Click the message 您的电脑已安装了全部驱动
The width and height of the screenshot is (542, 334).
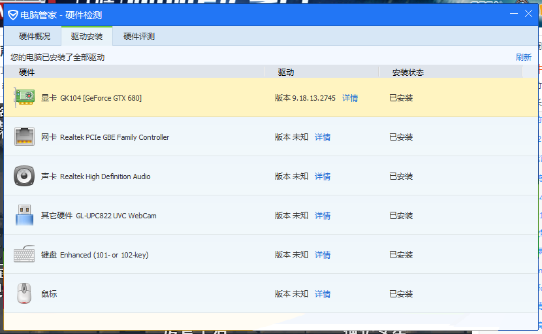pyautogui.click(x=57, y=57)
